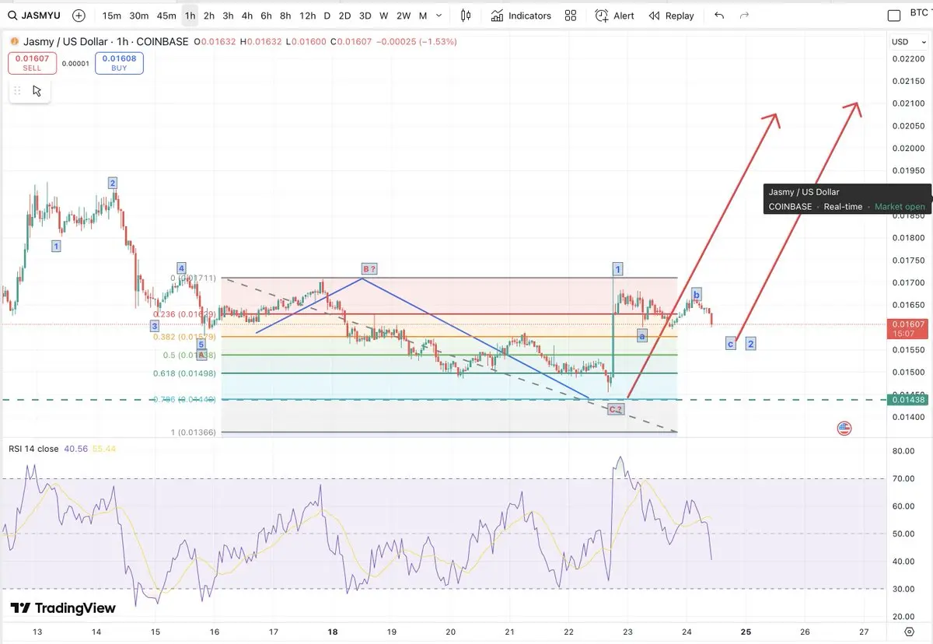Image resolution: width=933 pixels, height=644 pixels.
Task: Switch to the M monthly interval
Action: (x=422, y=16)
